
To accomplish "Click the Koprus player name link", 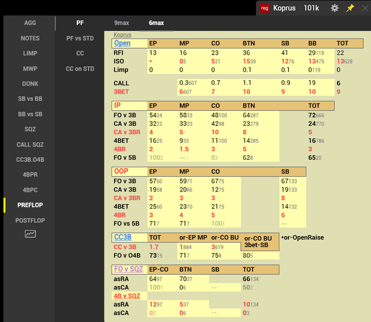I will pos(122,34).
